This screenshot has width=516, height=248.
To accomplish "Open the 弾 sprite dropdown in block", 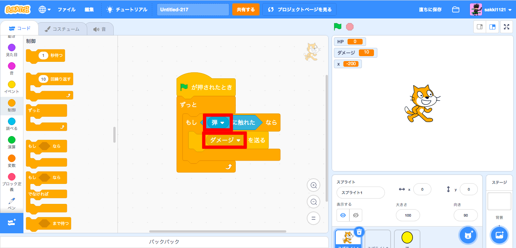I will 218,122.
